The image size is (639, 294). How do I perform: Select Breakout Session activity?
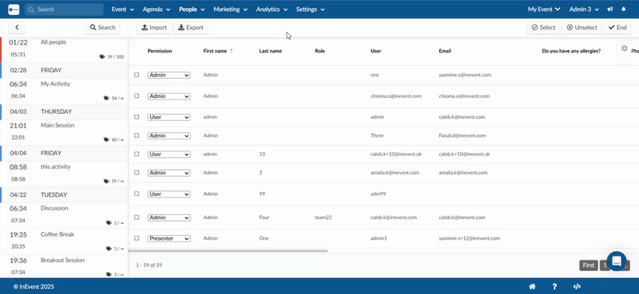coord(64,266)
